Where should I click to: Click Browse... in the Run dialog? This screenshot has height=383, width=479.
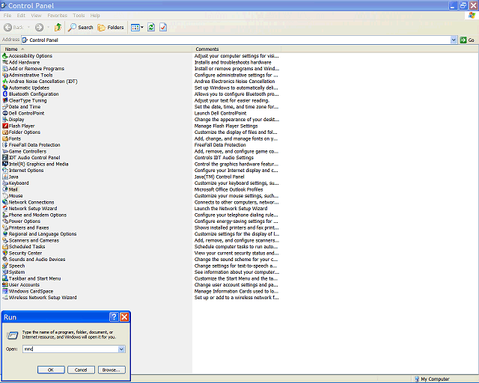[112, 370]
